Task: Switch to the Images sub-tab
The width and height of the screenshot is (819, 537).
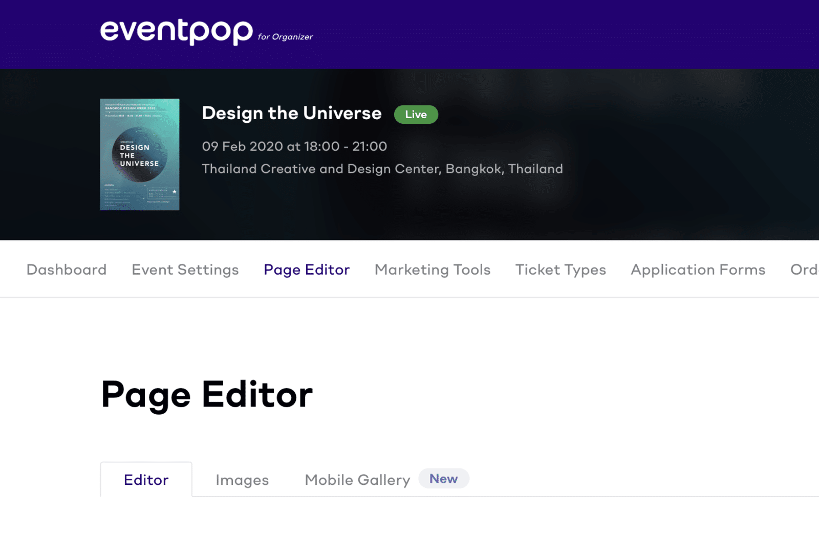Action: coord(242,480)
